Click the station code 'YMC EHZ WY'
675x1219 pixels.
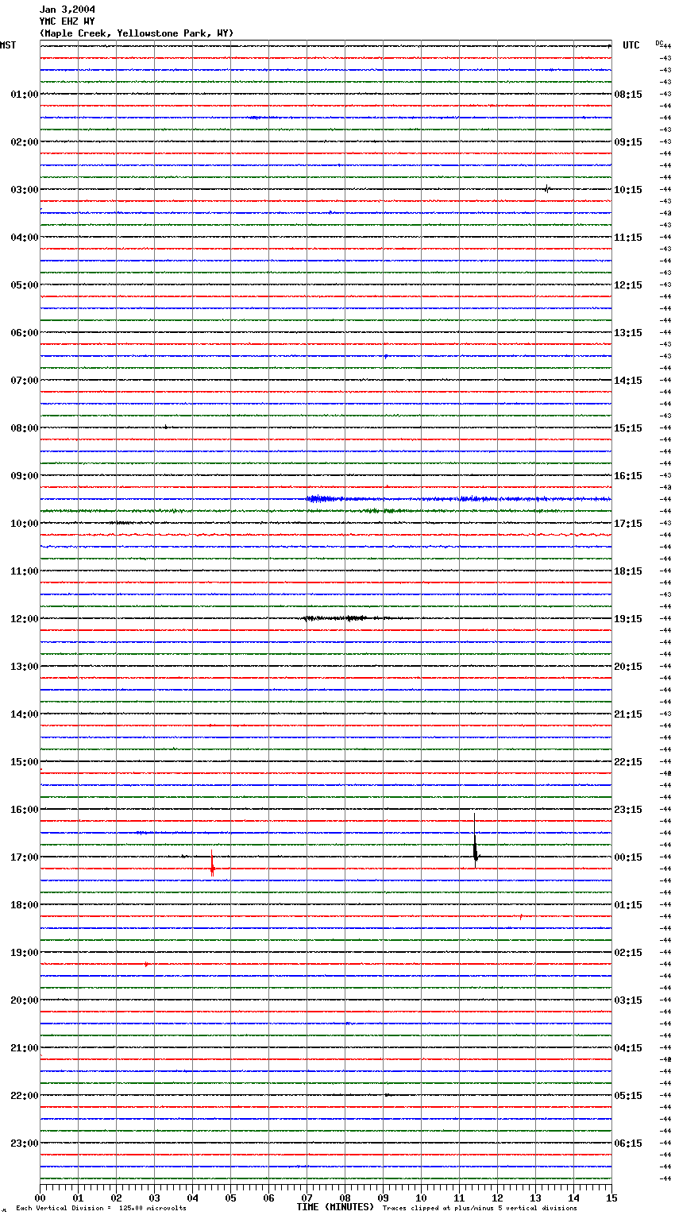coord(67,21)
